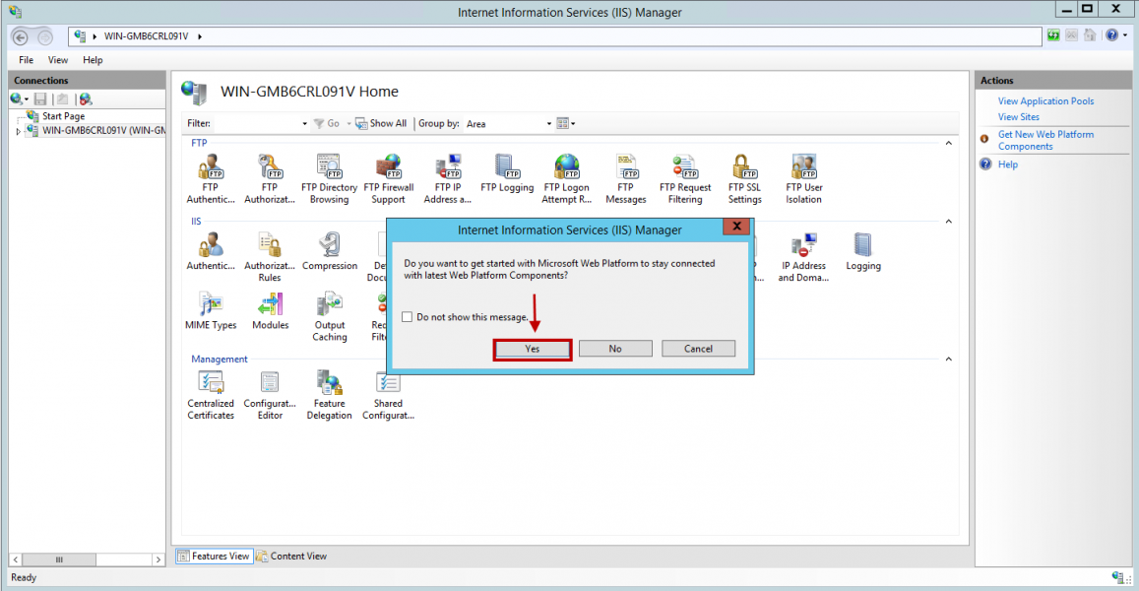Open FTP Firewall Support
1139x591 pixels.
(x=389, y=179)
